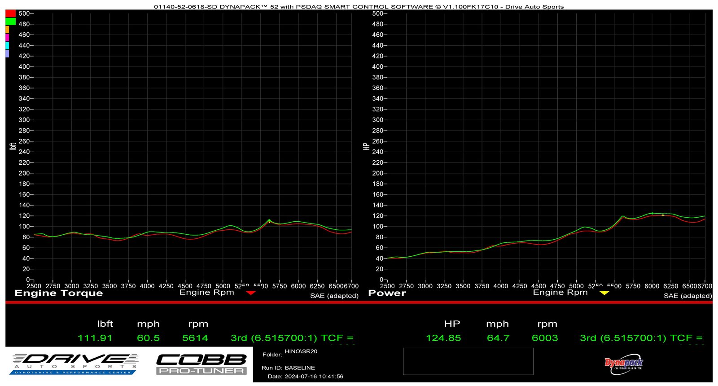Click the Dynapack software title at top

coord(359,7)
